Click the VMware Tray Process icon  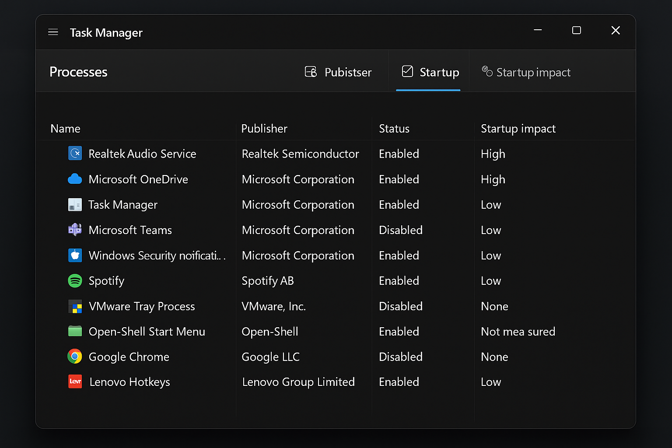click(x=75, y=306)
